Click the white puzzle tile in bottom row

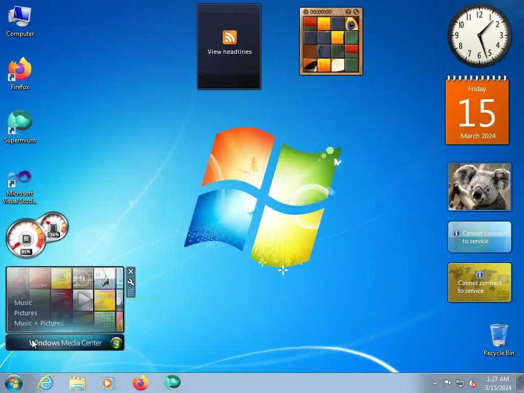(338, 65)
